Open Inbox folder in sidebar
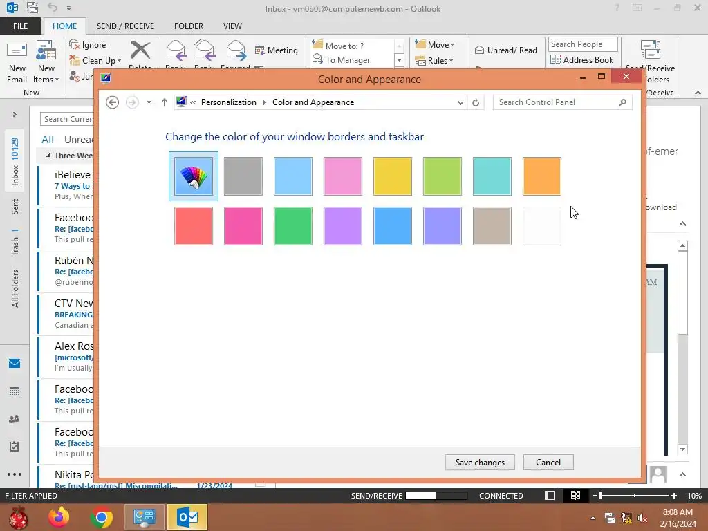The width and height of the screenshot is (708, 531). coord(15,162)
